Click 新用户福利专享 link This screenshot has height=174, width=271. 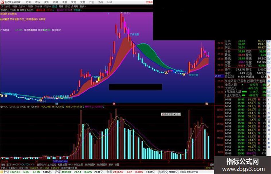(69, 168)
